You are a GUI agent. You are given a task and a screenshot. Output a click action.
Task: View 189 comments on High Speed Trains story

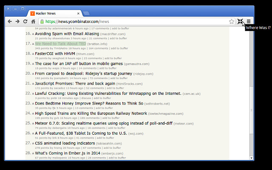click(90, 118)
